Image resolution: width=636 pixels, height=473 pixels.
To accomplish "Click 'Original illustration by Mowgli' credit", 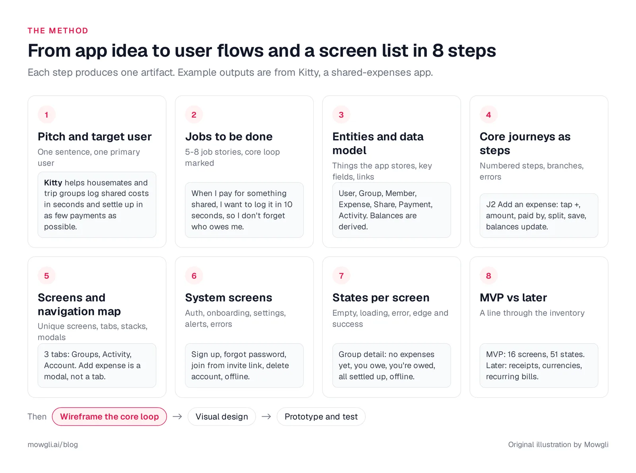I will pos(558,444).
